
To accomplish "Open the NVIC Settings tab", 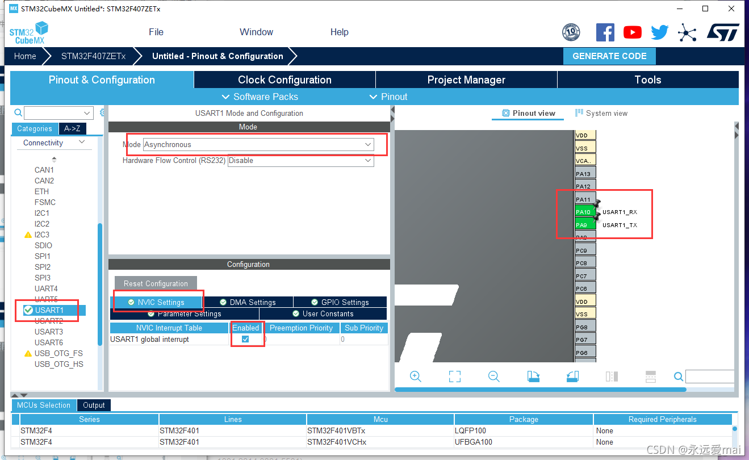I will coord(156,302).
